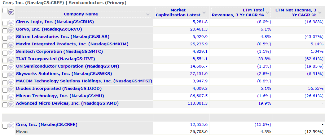This screenshot has width=325, height=137.
Task: Open Cree, Inc. company link
Action: (x=47, y=125)
